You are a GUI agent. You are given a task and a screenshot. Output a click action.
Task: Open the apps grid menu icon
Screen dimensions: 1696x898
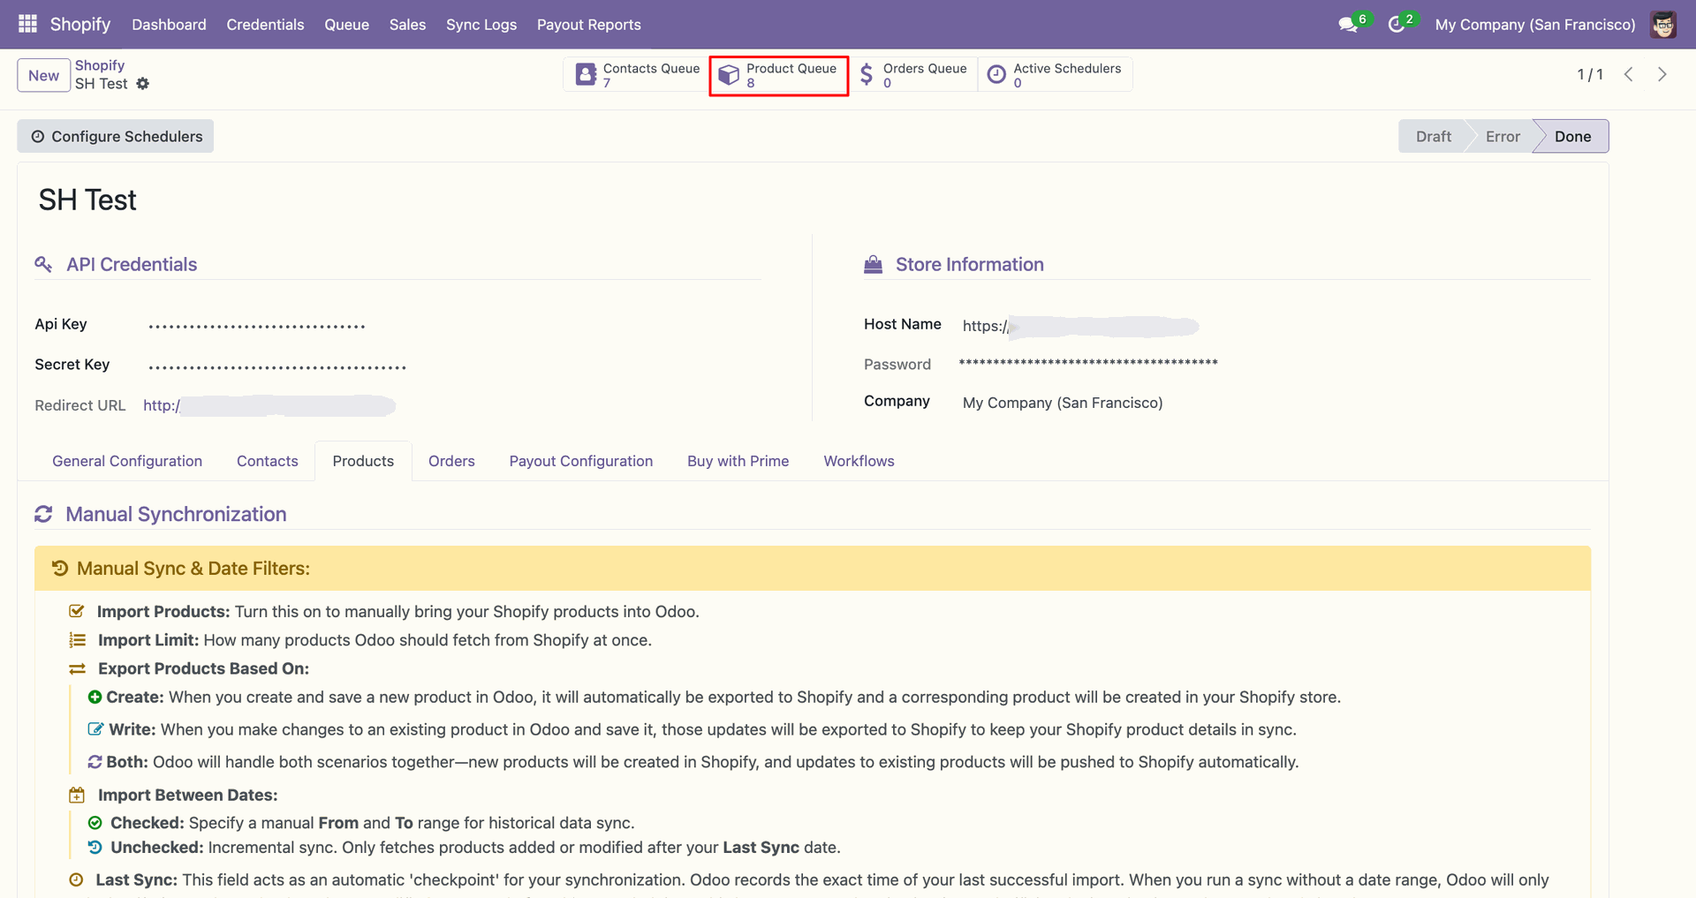(x=27, y=24)
